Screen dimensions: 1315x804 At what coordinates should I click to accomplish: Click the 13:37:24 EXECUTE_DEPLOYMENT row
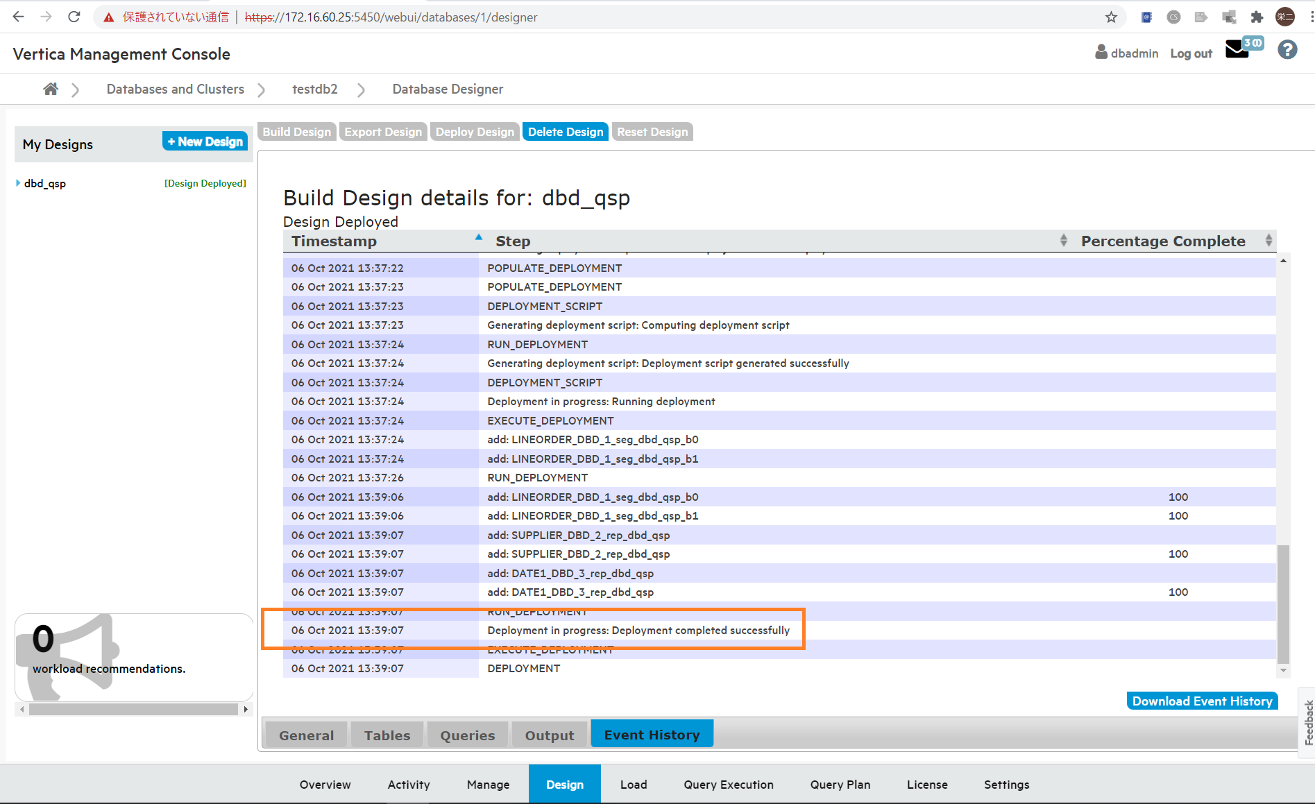(779, 420)
